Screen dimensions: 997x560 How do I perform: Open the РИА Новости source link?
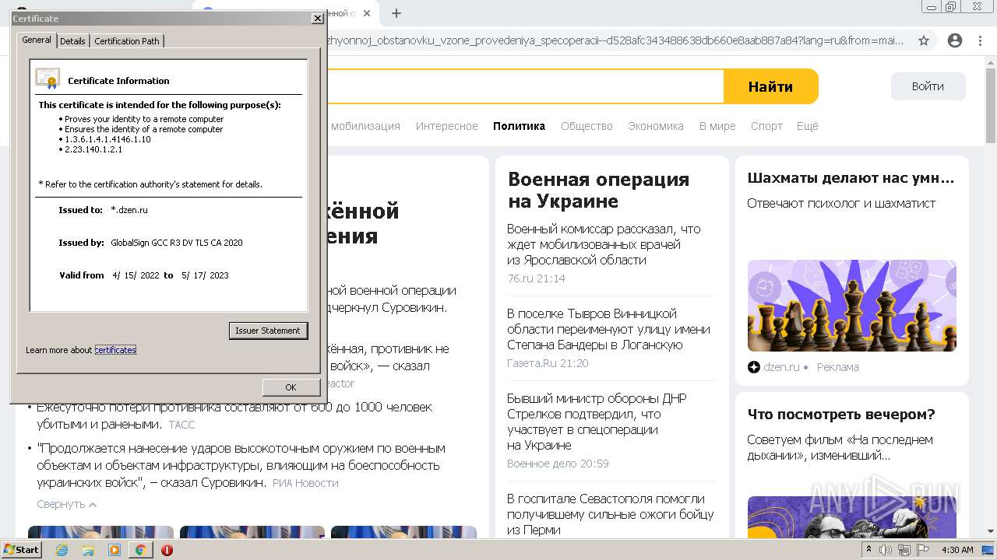(x=305, y=483)
